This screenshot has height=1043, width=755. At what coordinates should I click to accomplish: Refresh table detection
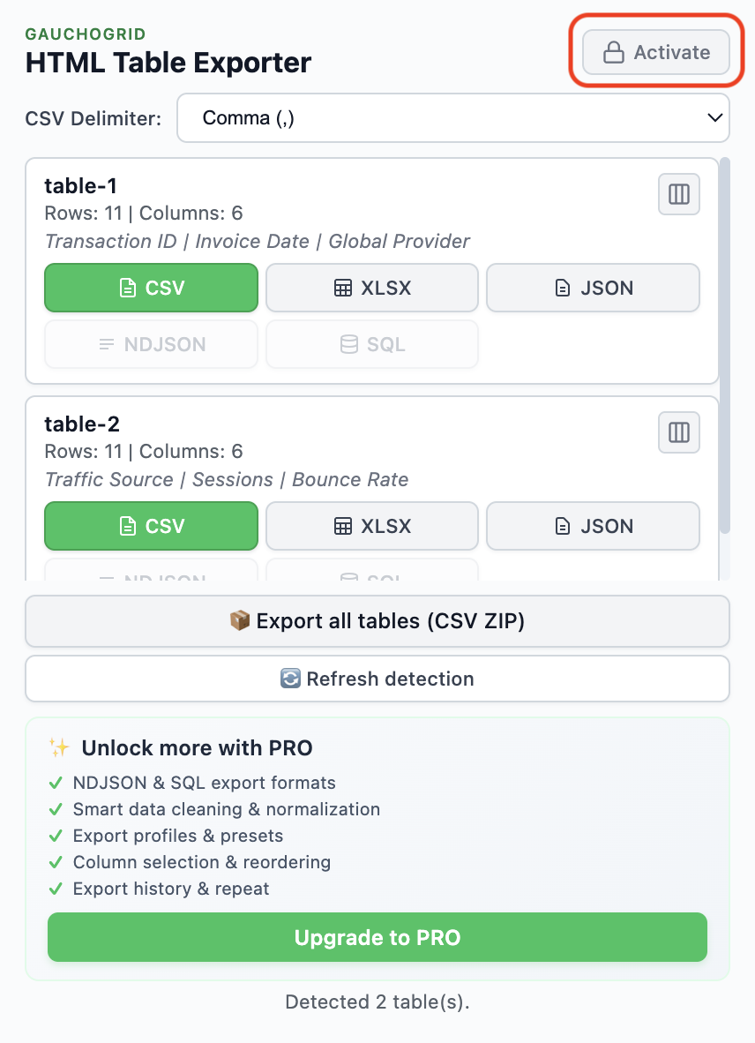pyautogui.click(x=377, y=679)
